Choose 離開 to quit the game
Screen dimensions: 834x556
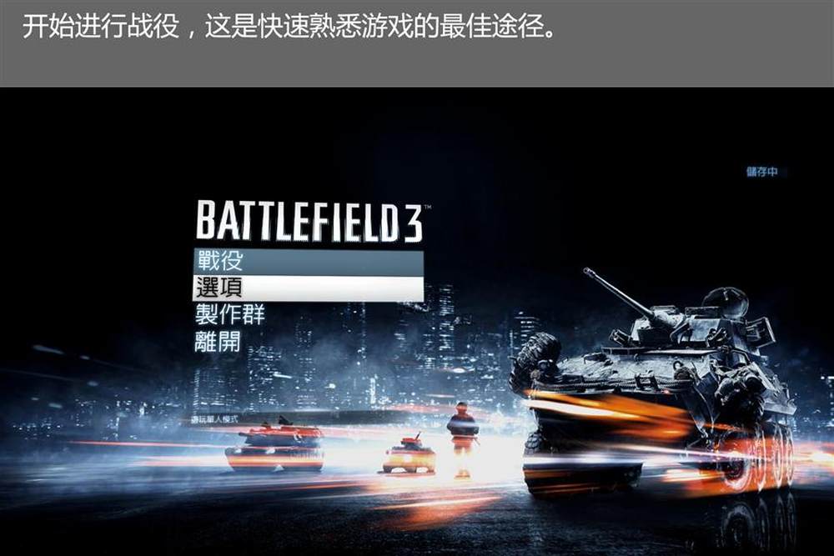(218, 341)
